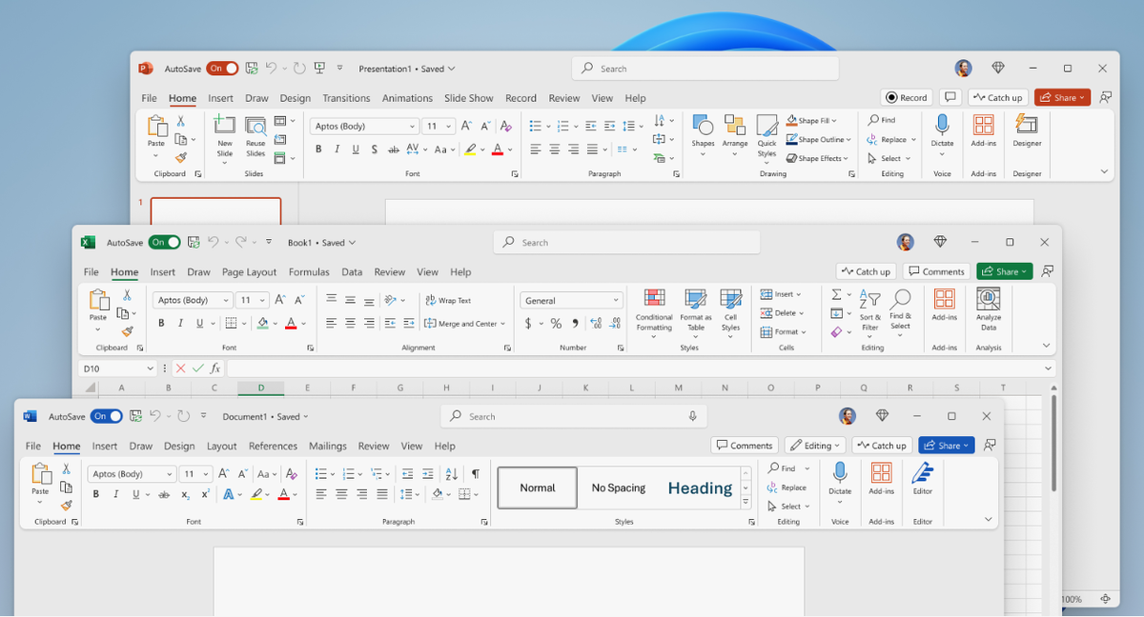Open Shapes gallery in PowerPoint

[703, 133]
